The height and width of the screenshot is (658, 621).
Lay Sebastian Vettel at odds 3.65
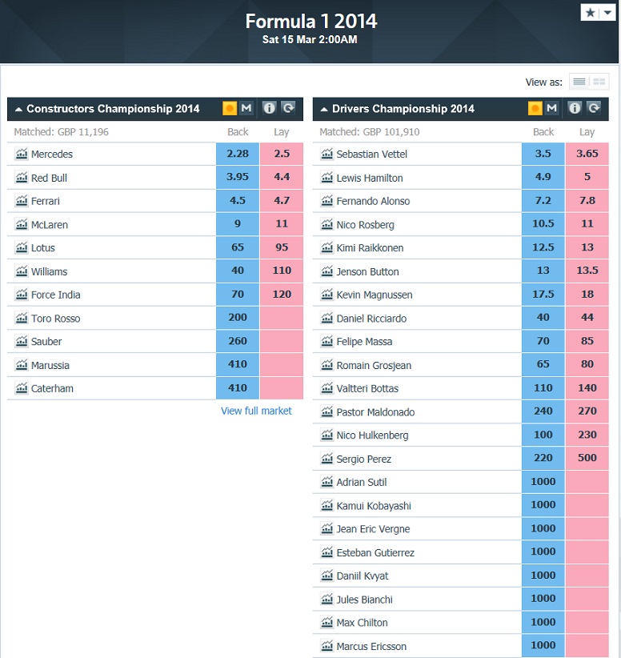(587, 154)
